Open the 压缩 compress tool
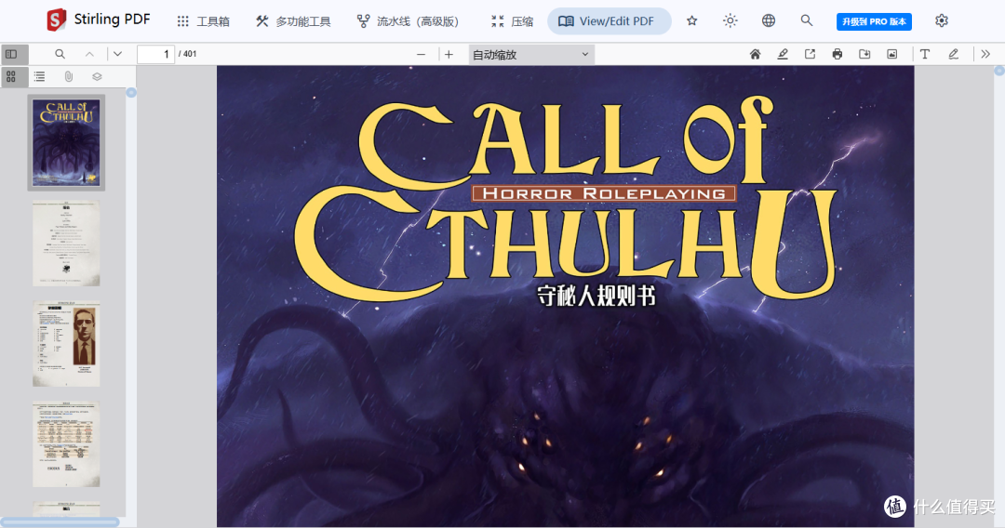This screenshot has width=1005, height=528. [512, 21]
